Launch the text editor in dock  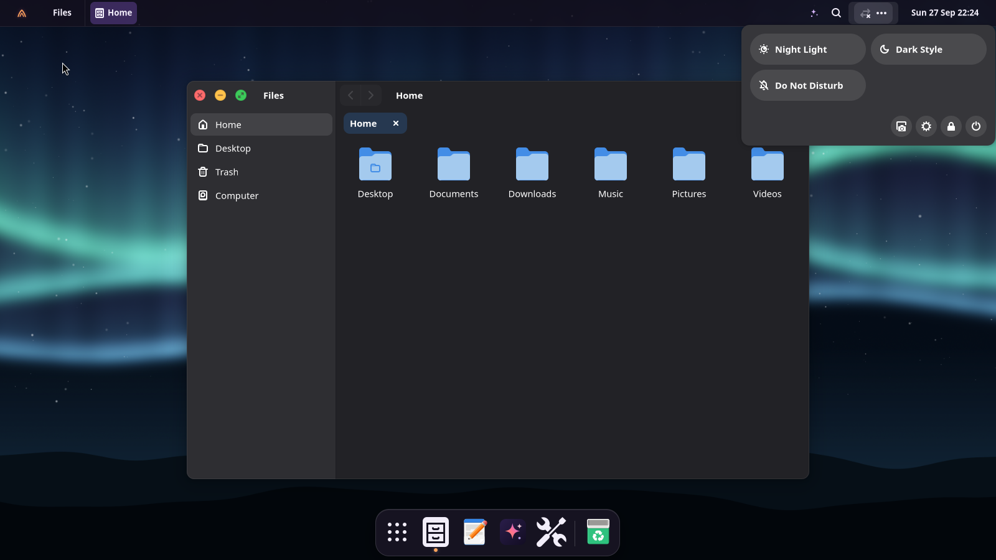pyautogui.click(x=474, y=532)
